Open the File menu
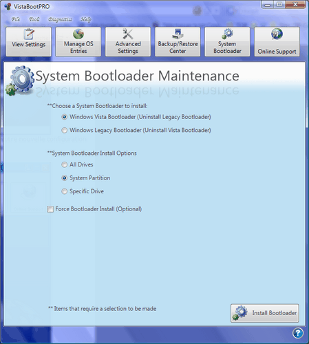This screenshot has width=309, height=344. click(x=16, y=19)
